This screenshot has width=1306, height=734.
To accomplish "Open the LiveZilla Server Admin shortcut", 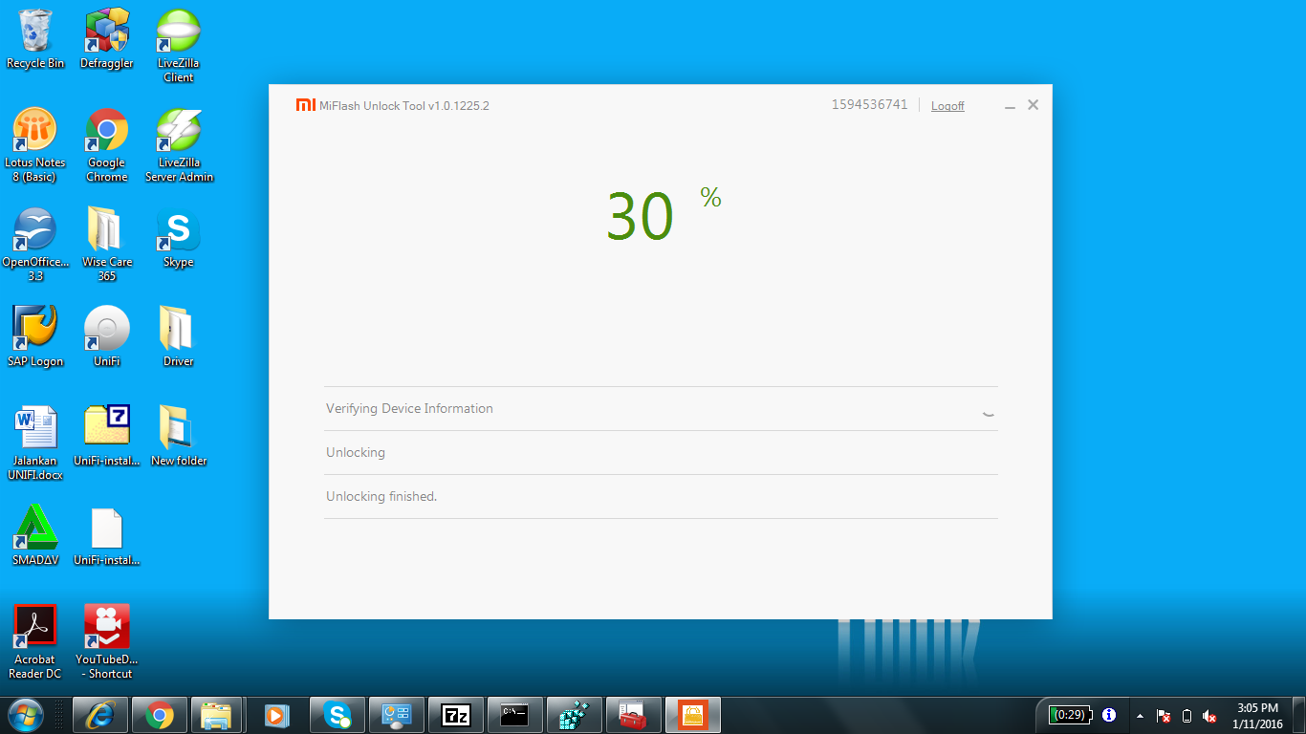I will [179, 145].
